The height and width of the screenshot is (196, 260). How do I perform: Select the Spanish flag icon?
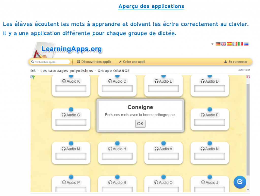click(x=229, y=44)
